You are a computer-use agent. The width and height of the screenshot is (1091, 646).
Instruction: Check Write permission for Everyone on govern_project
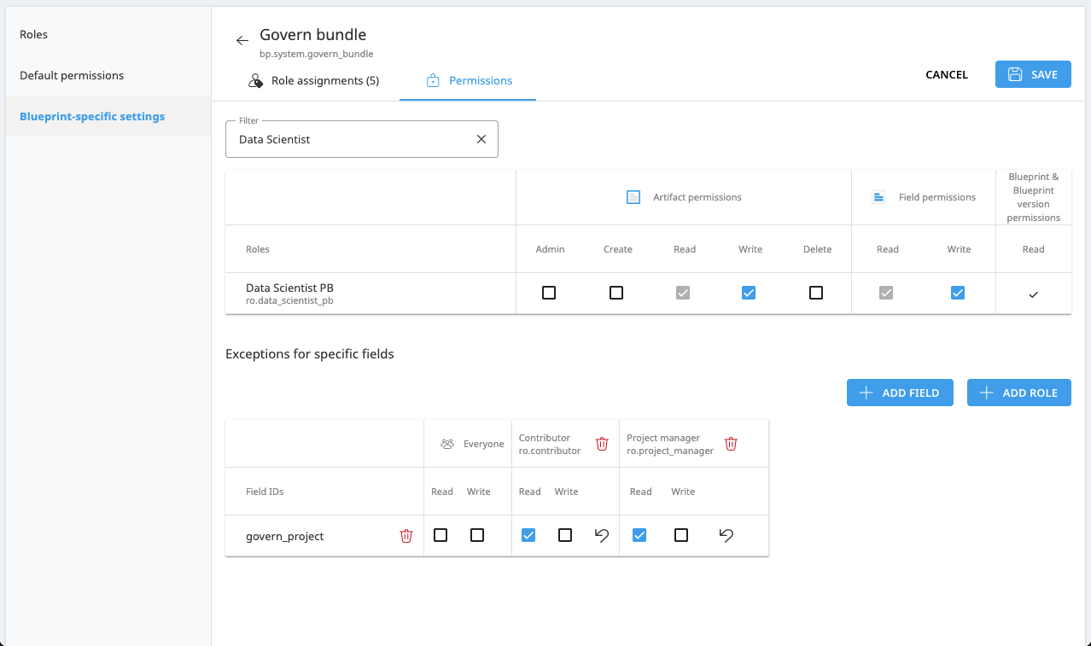[478, 535]
